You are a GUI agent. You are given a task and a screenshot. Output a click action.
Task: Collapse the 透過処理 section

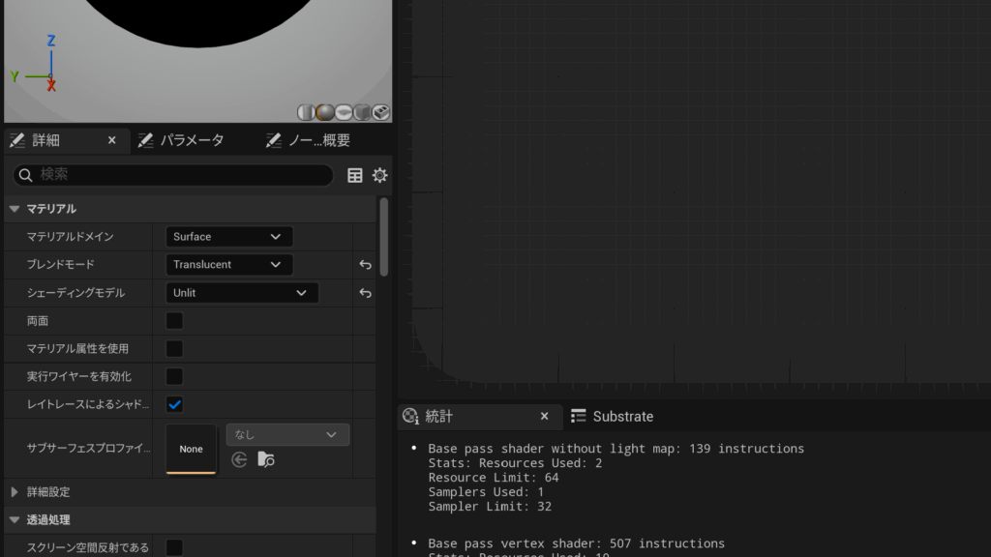tap(15, 519)
